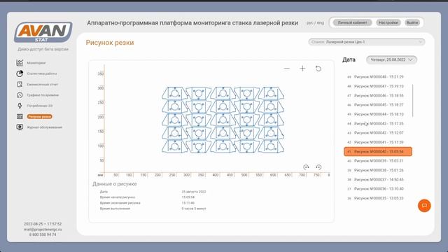The height and width of the screenshot is (252, 448).
Task: Select Рисунок №000046 - 15:18:55
Action: point(378,96)
